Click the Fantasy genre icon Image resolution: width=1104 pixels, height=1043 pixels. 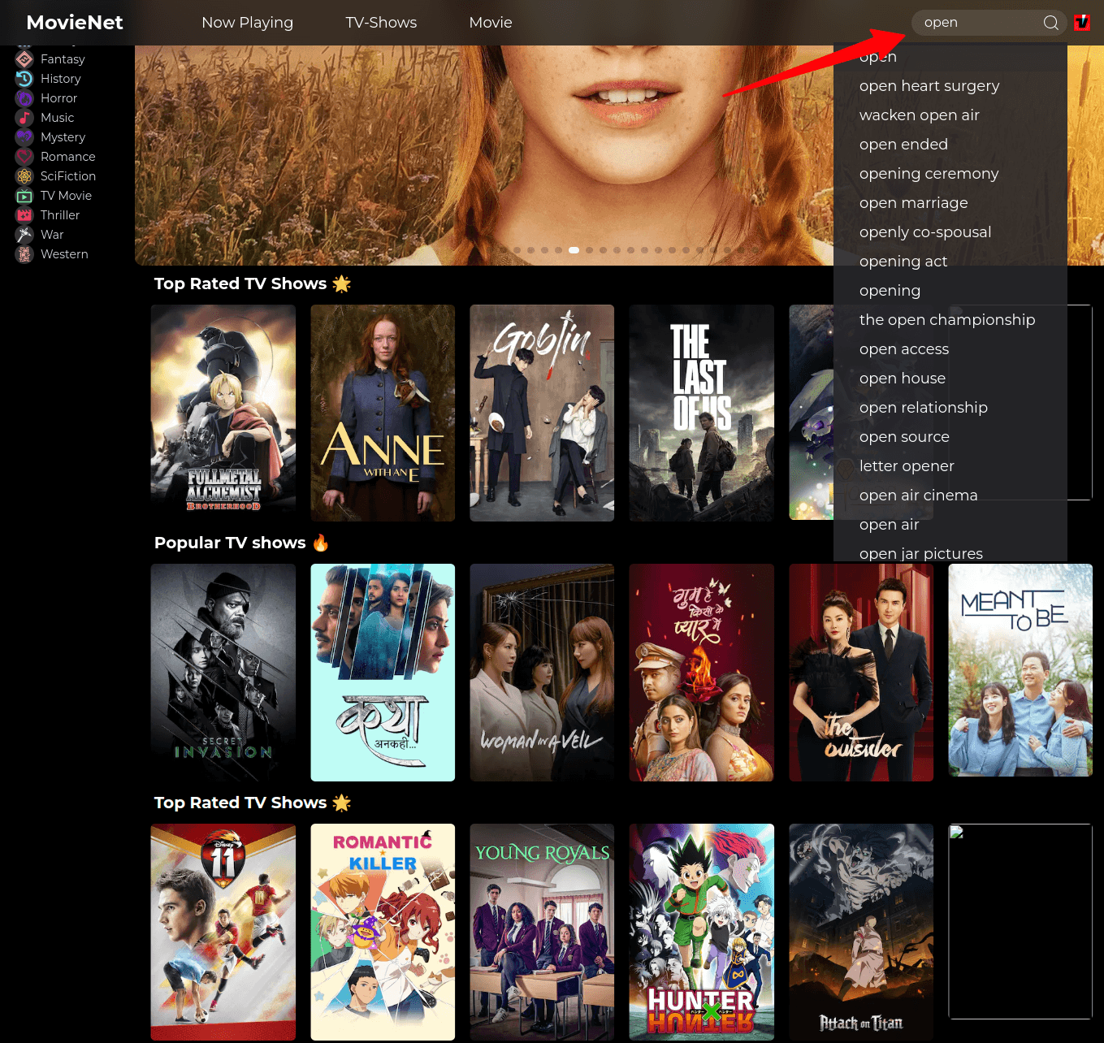pyautogui.click(x=24, y=59)
